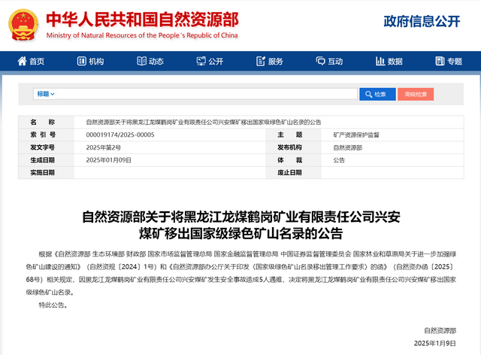The width and height of the screenshot is (481, 355).
Task: Click the 体裁 label cell
Action: tap(293, 160)
